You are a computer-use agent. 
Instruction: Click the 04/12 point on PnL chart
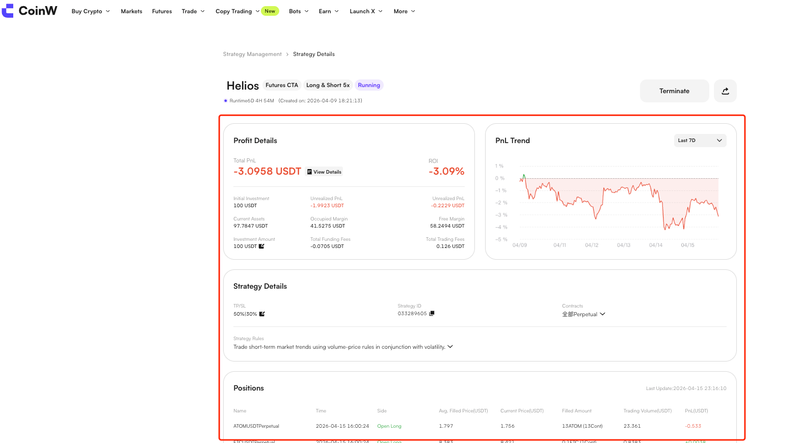592,245
